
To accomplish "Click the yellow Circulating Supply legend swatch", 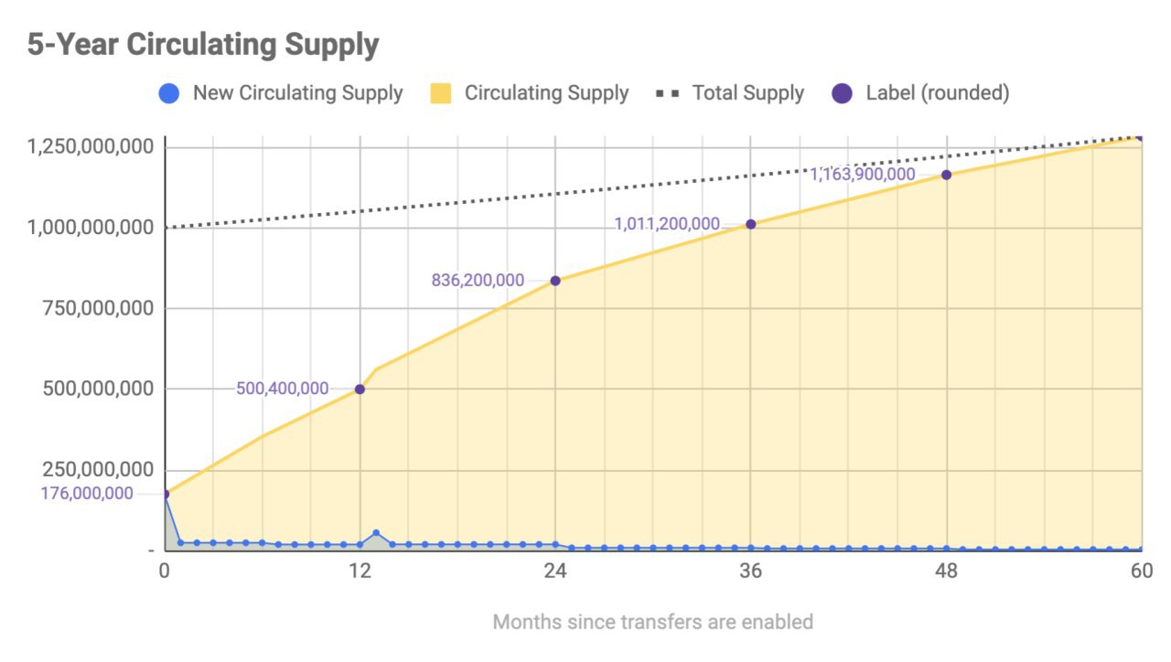I will tap(441, 93).
